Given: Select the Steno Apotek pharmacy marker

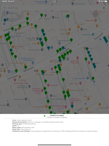Looking at the screenshot, I should click(96, 20).
